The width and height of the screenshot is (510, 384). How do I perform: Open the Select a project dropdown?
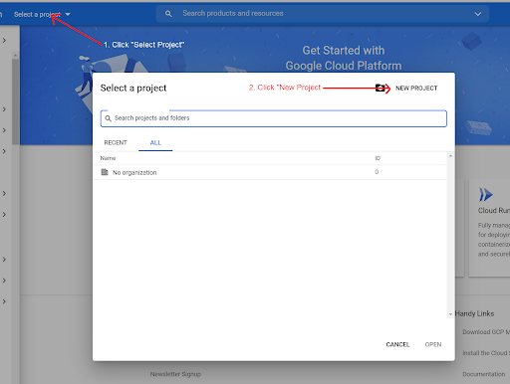click(x=42, y=14)
